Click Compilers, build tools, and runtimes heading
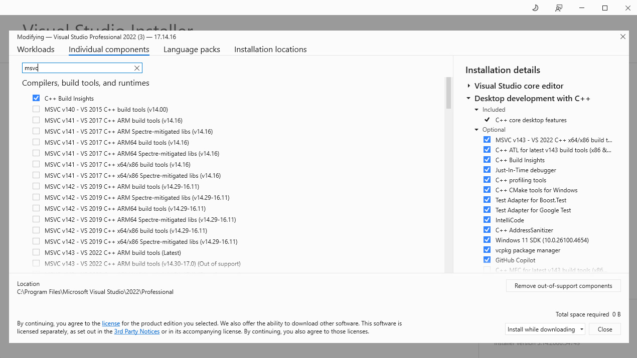This screenshot has width=637, height=358. click(x=86, y=83)
